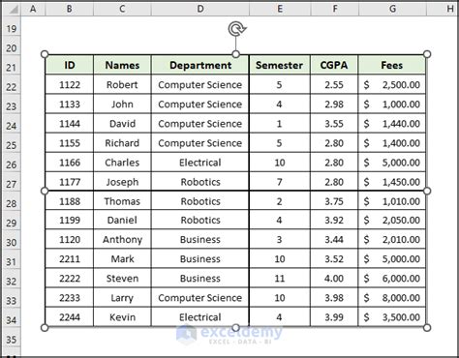Click the cell with ID 1122
The width and height of the screenshot is (459, 358).
click(x=70, y=85)
